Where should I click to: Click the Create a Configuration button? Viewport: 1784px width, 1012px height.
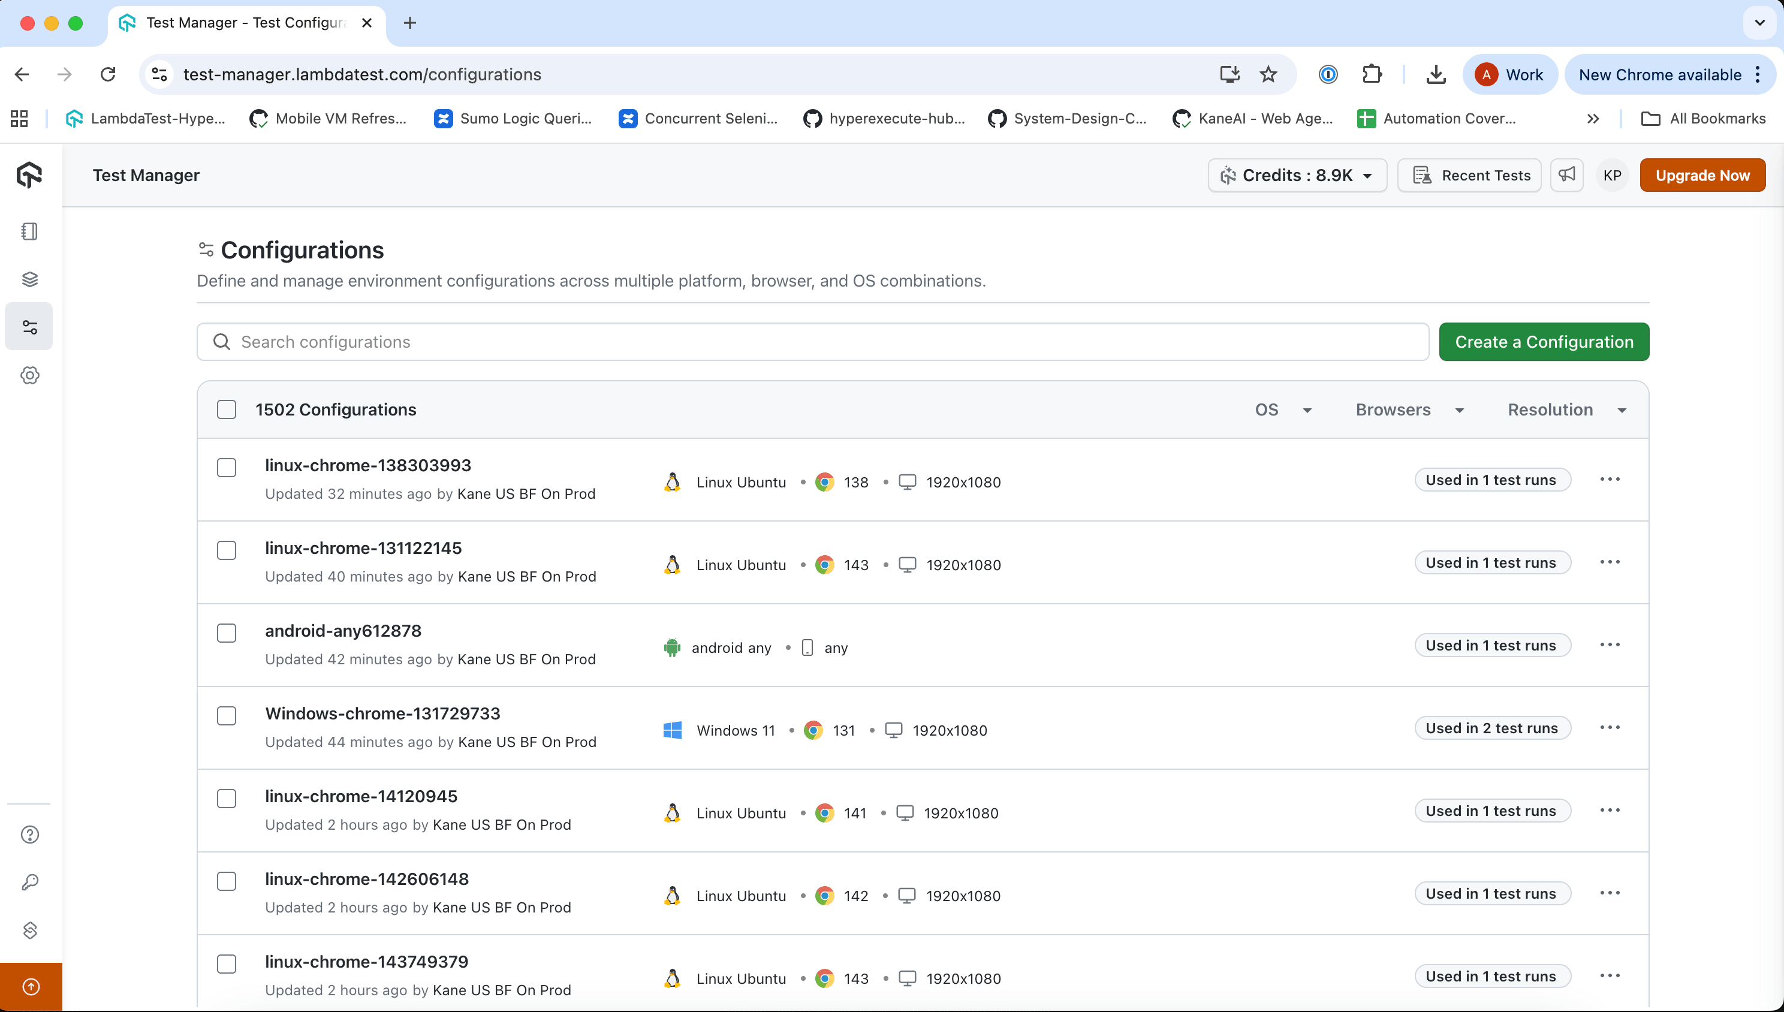[1544, 341]
